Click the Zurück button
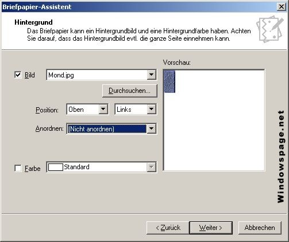 [168, 228]
